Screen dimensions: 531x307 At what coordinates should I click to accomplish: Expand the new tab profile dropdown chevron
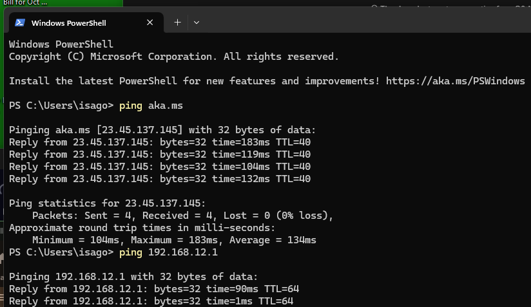197,23
